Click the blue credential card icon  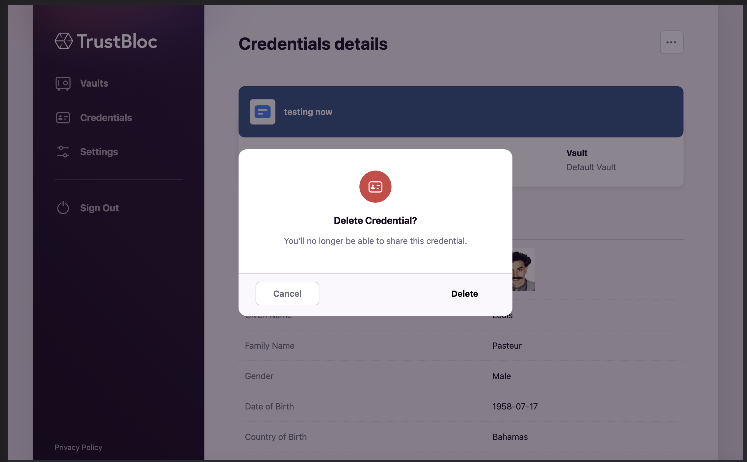click(262, 112)
